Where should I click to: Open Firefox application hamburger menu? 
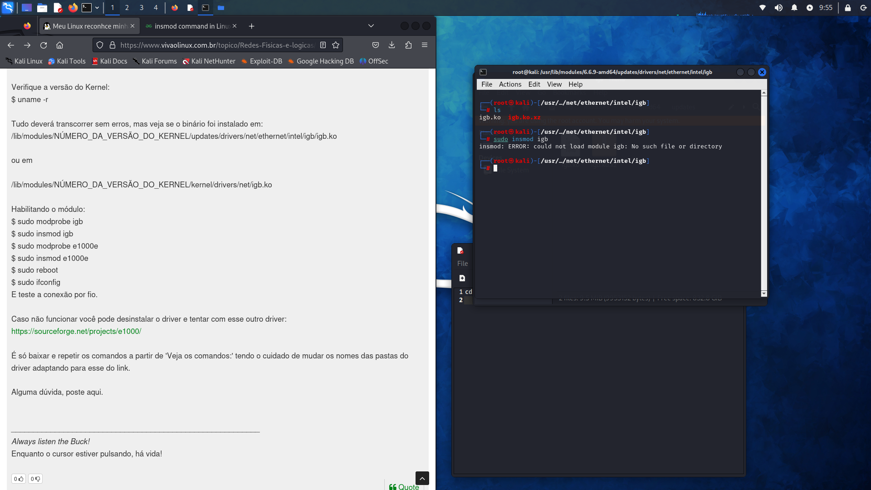coord(425,45)
